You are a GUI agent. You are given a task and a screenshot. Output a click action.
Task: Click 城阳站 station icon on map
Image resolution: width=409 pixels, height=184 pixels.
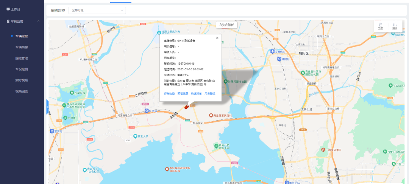coord(279,59)
